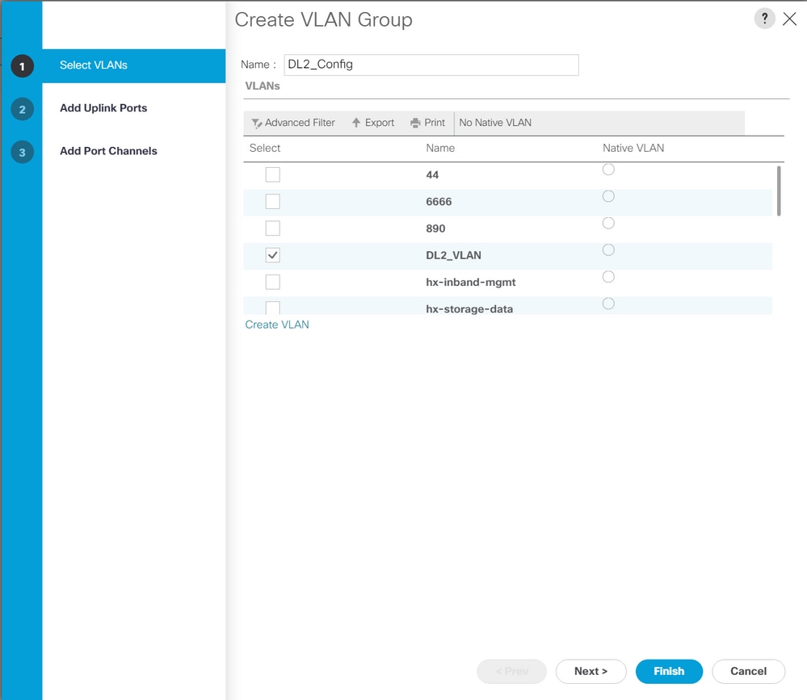The height and width of the screenshot is (700, 807).
Task: Set VLAN 6666 as native VLAN
Action: tap(608, 196)
